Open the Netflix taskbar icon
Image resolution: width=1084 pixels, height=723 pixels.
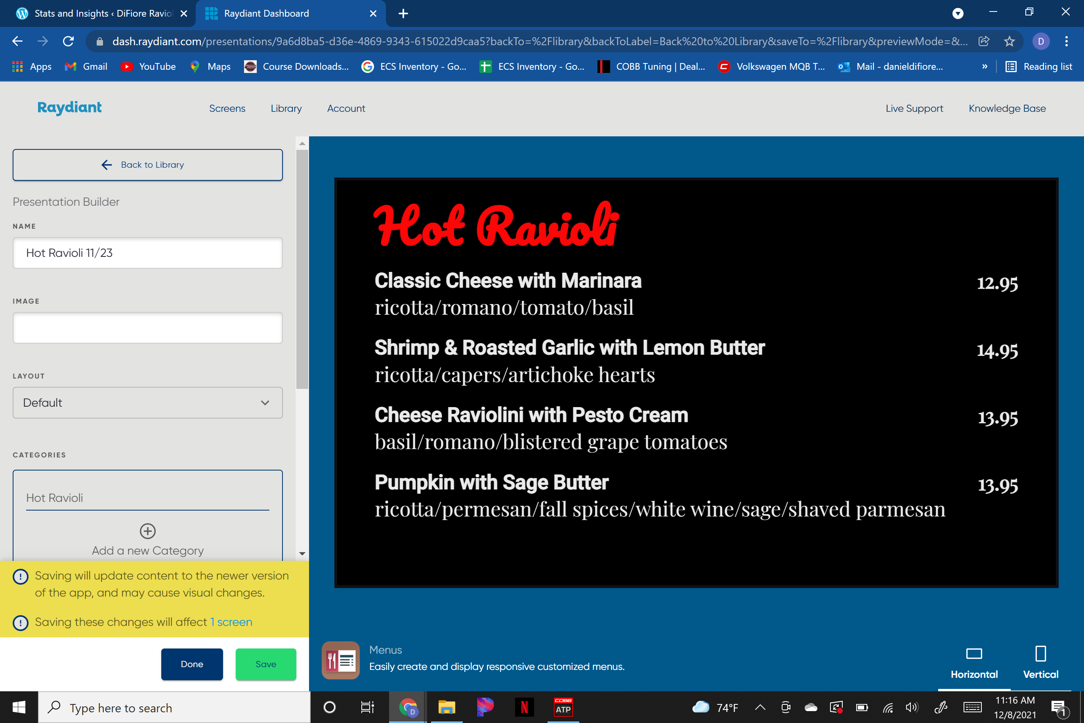pyautogui.click(x=524, y=707)
